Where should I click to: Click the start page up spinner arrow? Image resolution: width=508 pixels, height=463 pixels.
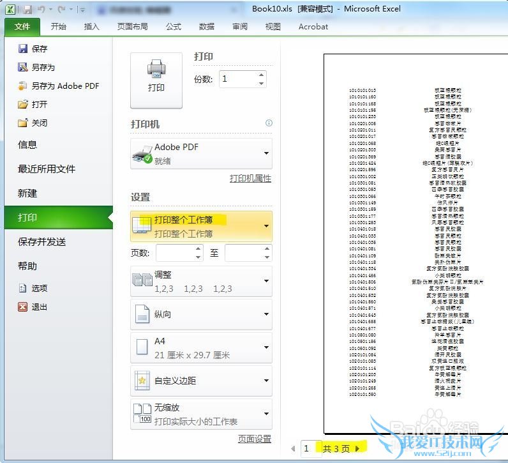click(198, 248)
